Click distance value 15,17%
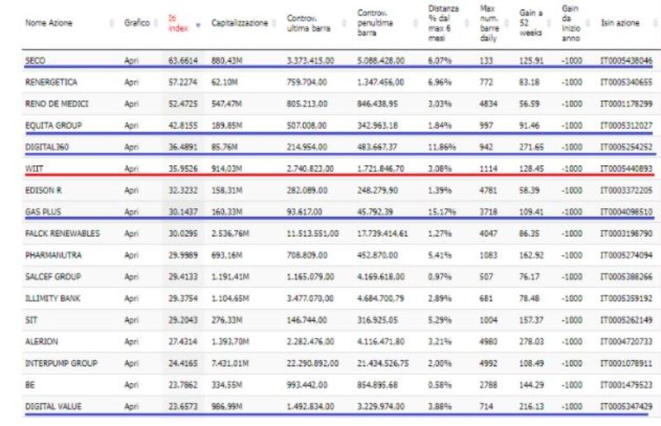Screen dimensions: 661x426 point(442,212)
